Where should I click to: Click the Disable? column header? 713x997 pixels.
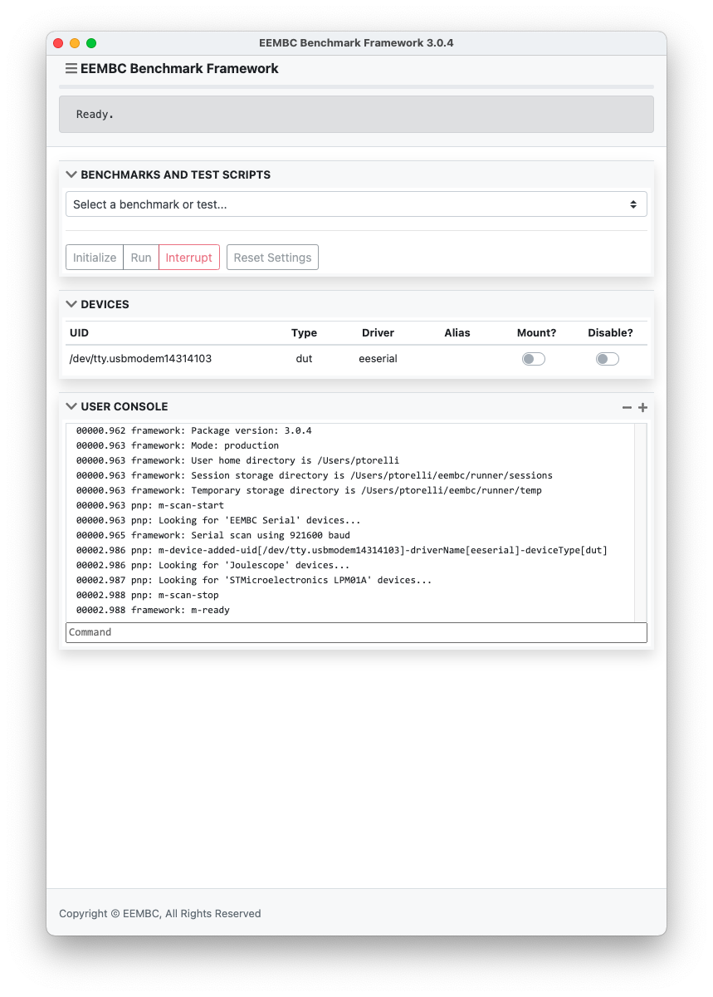point(610,333)
